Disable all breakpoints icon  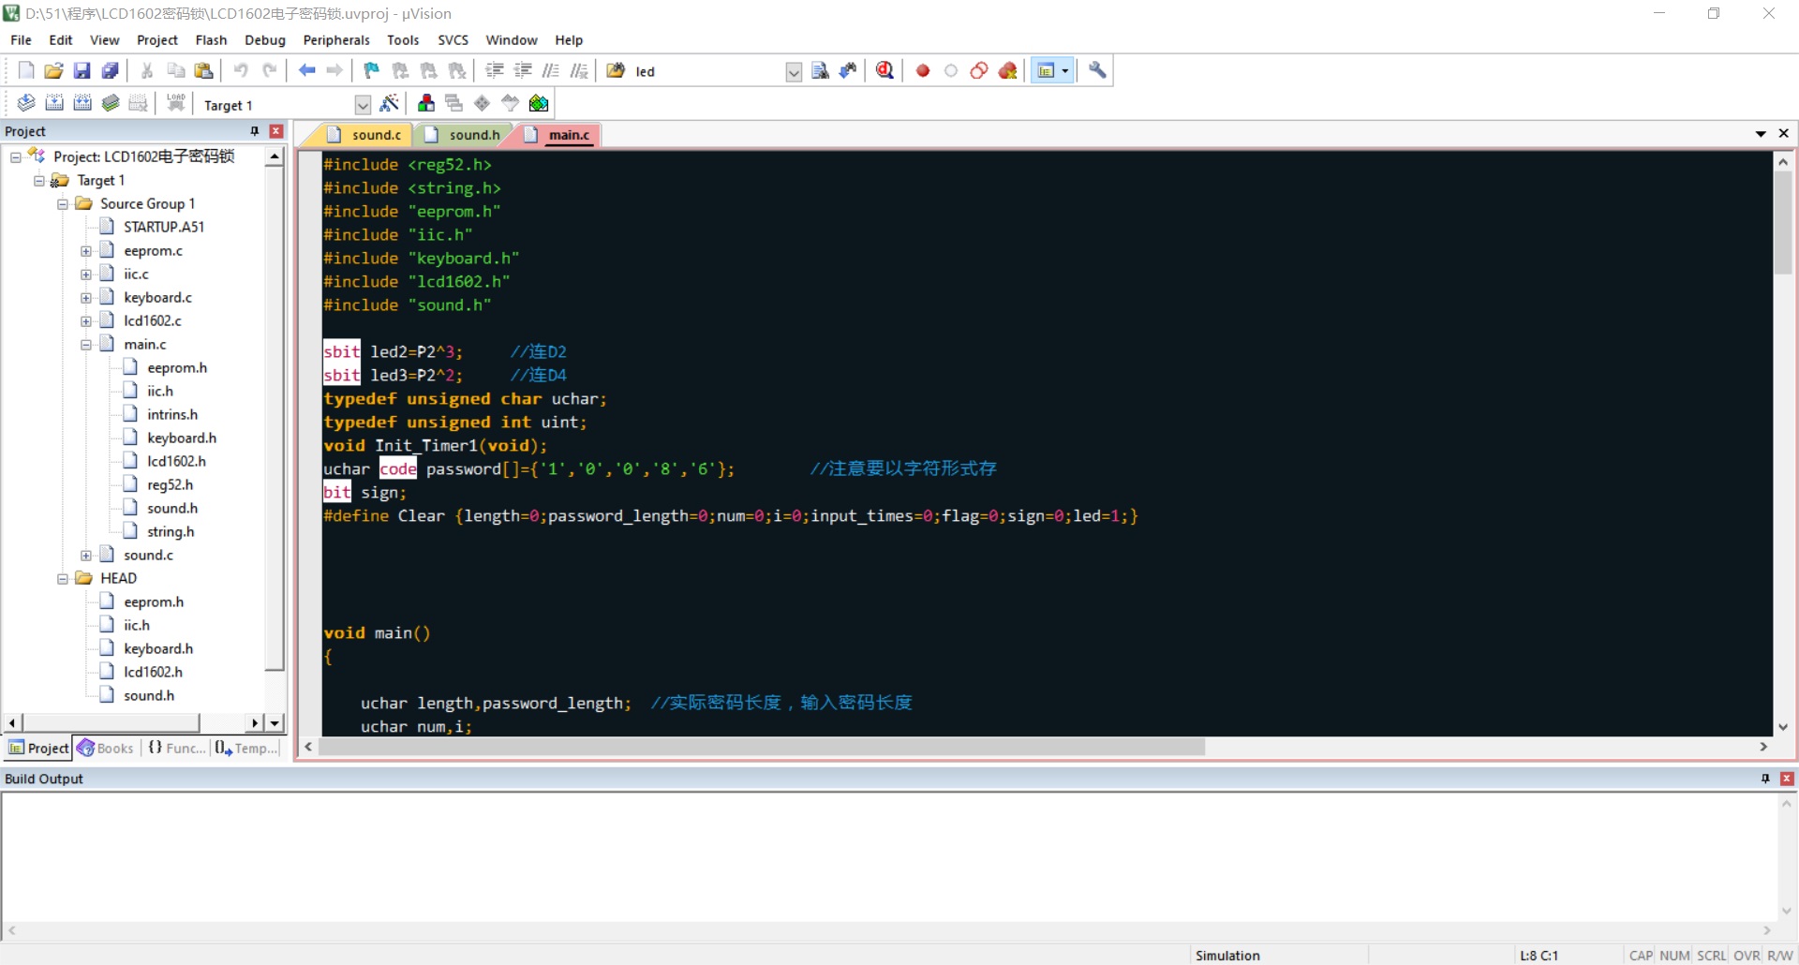pyautogui.click(x=979, y=70)
